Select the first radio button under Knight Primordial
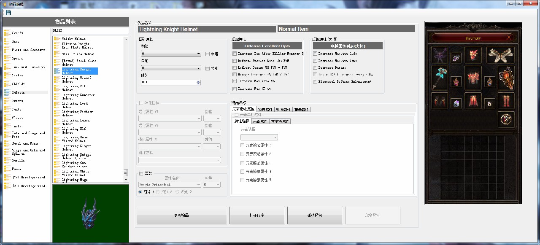Screen dimensions: 540x245 pos(140,192)
